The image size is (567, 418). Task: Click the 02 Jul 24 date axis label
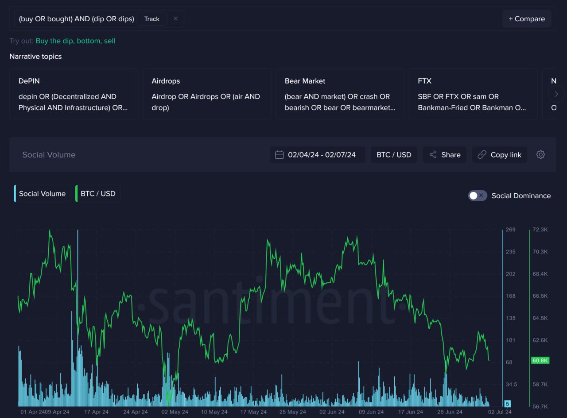click(500, 412)
